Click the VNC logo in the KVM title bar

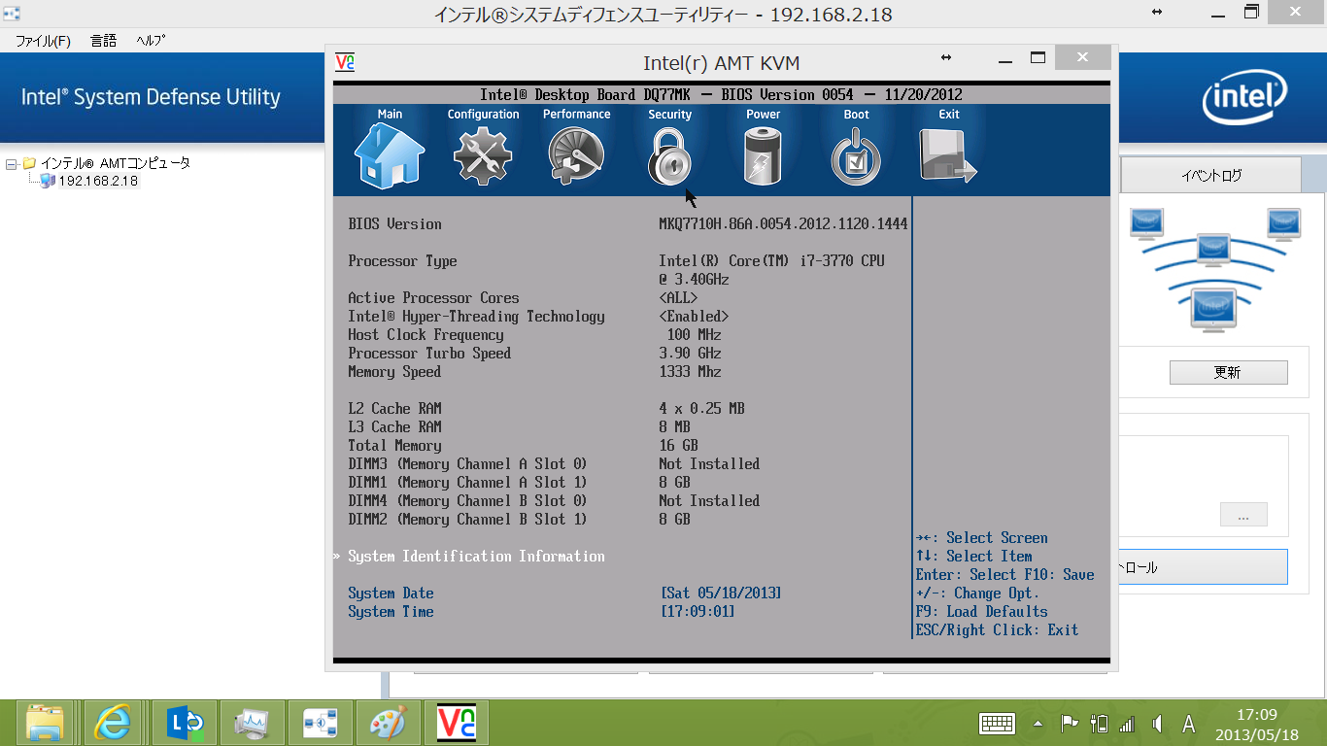coord(345,62)
